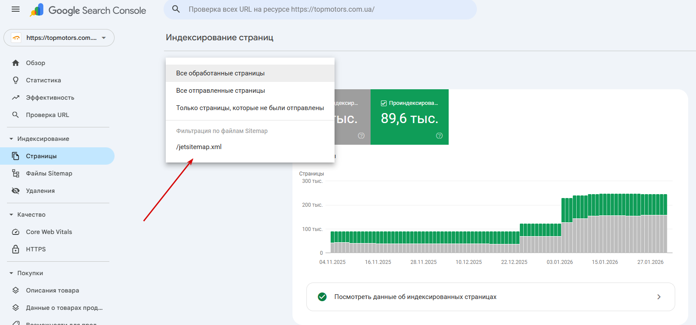
Task: Select Только страницы, которые не были отправлены
Action: tap(250, 108)
